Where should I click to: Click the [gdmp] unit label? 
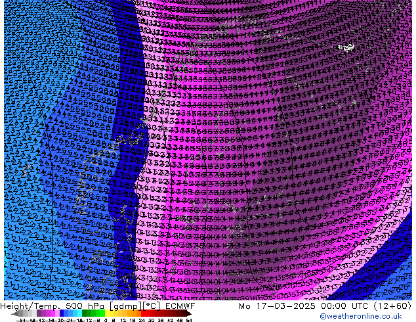pyautogui.click(x=125, y=306)
